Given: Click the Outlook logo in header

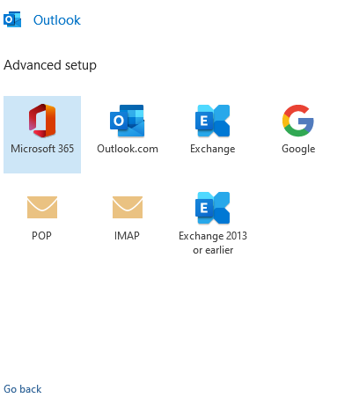Looking at the screenshot, I should click(12, 19).
